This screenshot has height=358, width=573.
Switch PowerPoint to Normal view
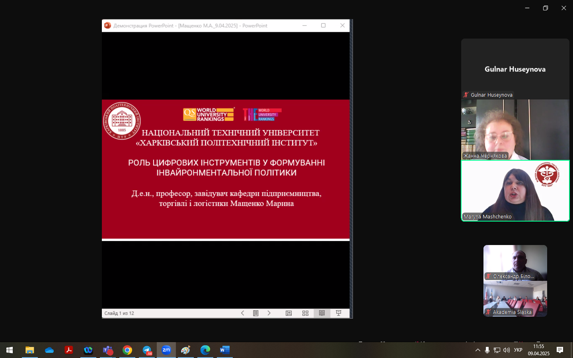click(289, 313)
